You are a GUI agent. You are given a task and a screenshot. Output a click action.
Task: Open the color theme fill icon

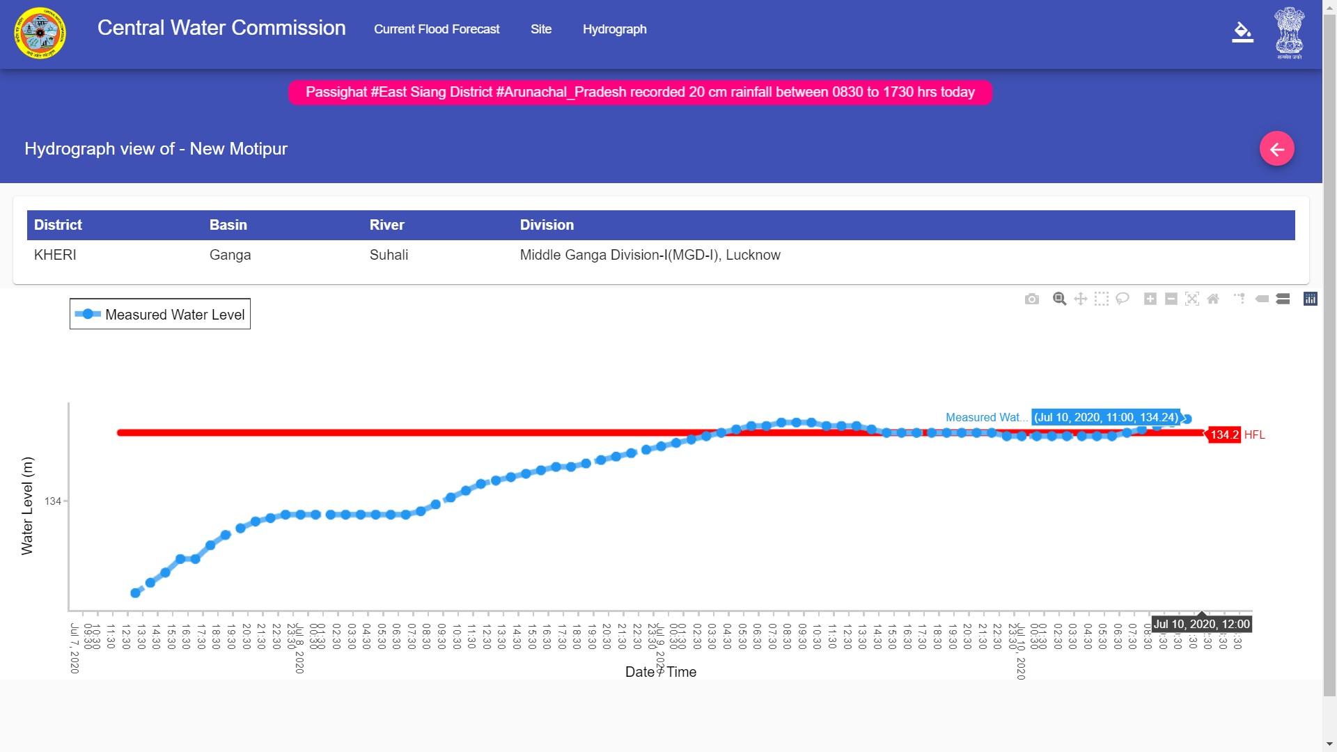click(x=1242, y=32)
